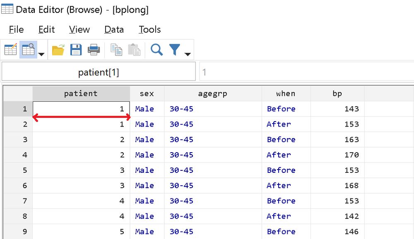This screenshot has height=239, width=414.
Task: Open the Data menu
Action: coord(114,29)
